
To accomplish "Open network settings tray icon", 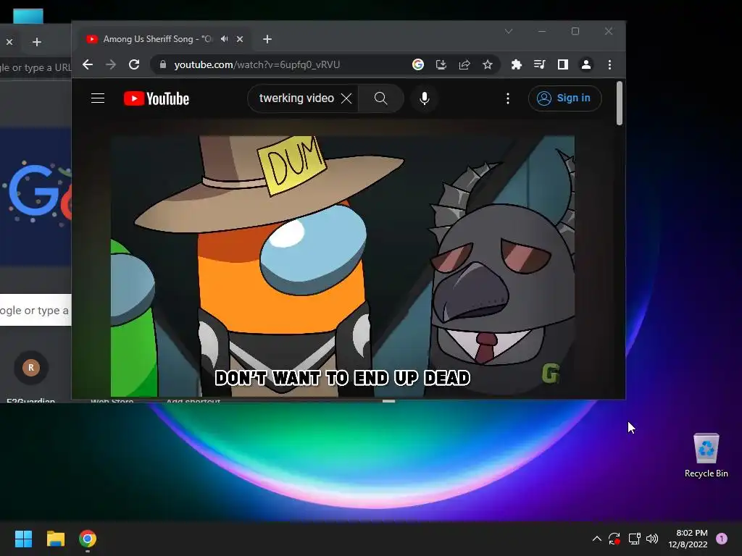I will coord(634,539).
